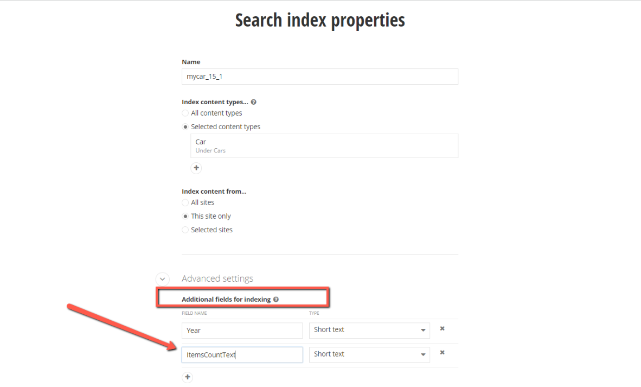Click the Under Cars subtitle text
This screenshot has height=387, width=641.
(x=210, y=150)
